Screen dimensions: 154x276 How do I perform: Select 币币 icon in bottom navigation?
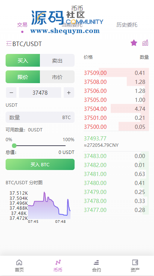pos(58,262)
